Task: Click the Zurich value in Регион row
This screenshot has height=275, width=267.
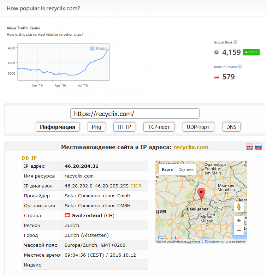Action: click(x=72, y=225)
